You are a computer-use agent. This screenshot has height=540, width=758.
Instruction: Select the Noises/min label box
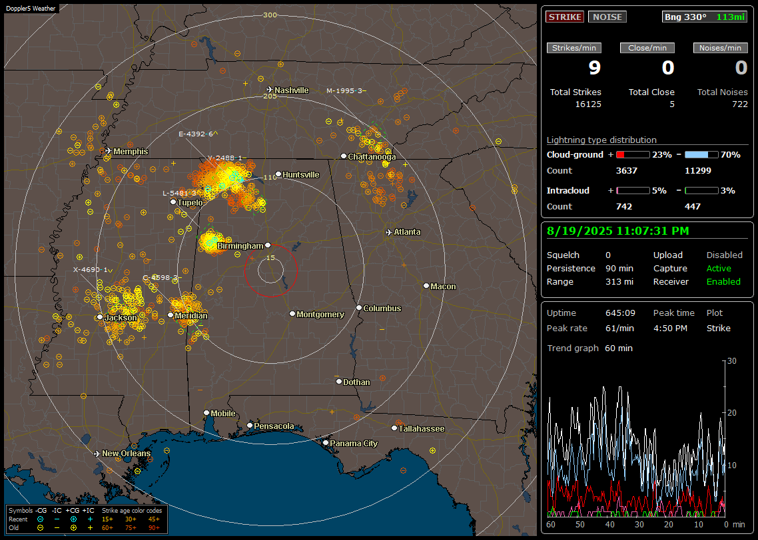pos(720,48)
